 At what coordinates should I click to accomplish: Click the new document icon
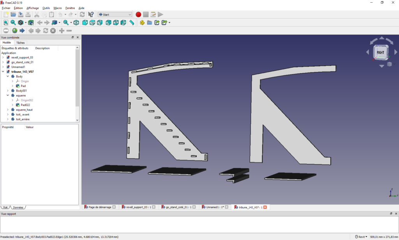tap(5, 14)
